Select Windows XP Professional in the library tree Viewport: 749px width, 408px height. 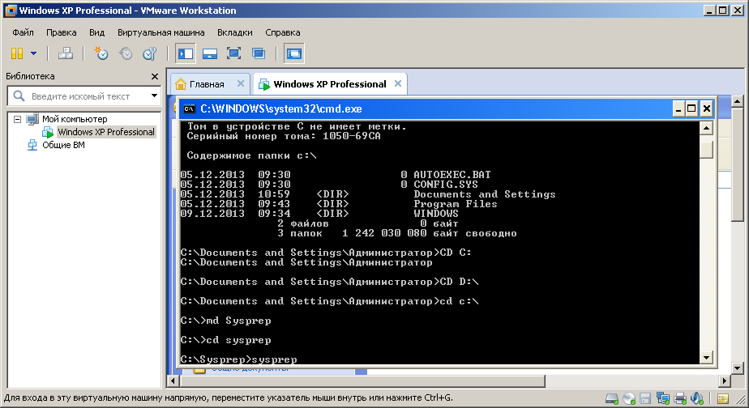(106, 132)
